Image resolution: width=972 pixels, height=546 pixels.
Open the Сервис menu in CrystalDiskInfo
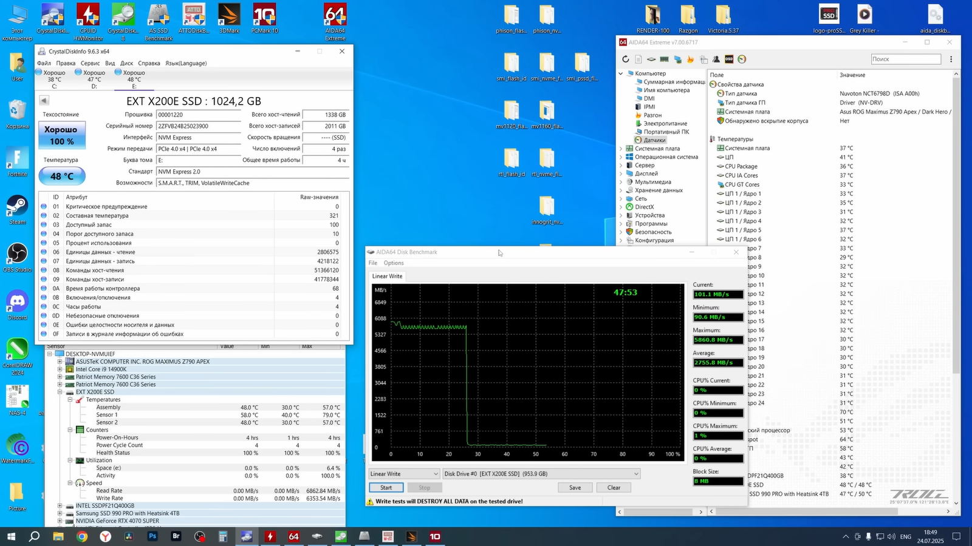90,63
